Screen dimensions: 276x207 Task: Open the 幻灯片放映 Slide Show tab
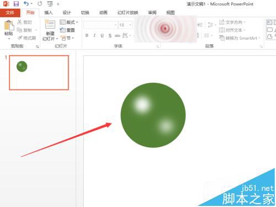pyautogui.click(x=128, y=13)
